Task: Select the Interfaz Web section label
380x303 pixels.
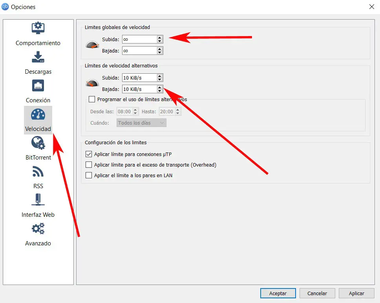Action: (x=38, y=215)
